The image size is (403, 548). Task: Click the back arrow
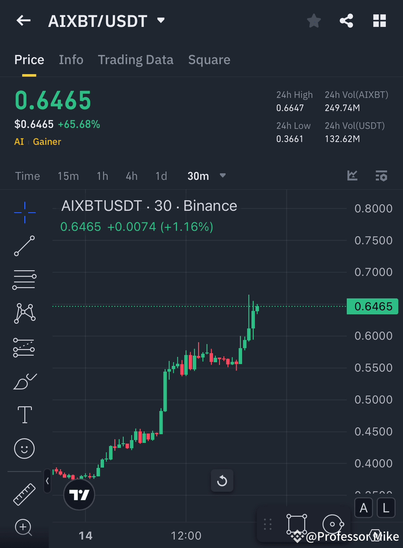[x=23, y=20]
